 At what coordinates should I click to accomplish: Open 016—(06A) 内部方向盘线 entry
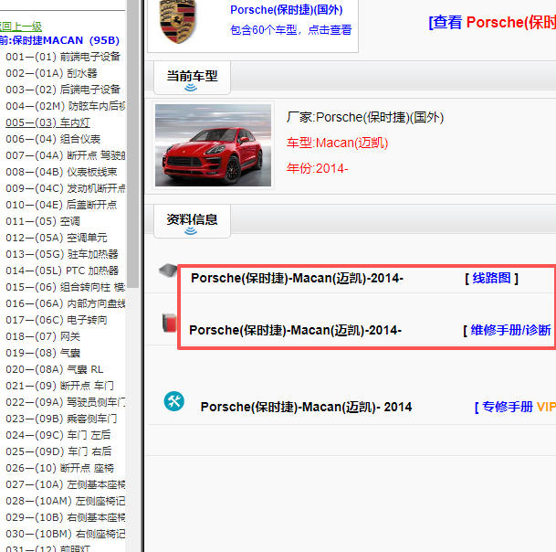(x=66, y=303)
